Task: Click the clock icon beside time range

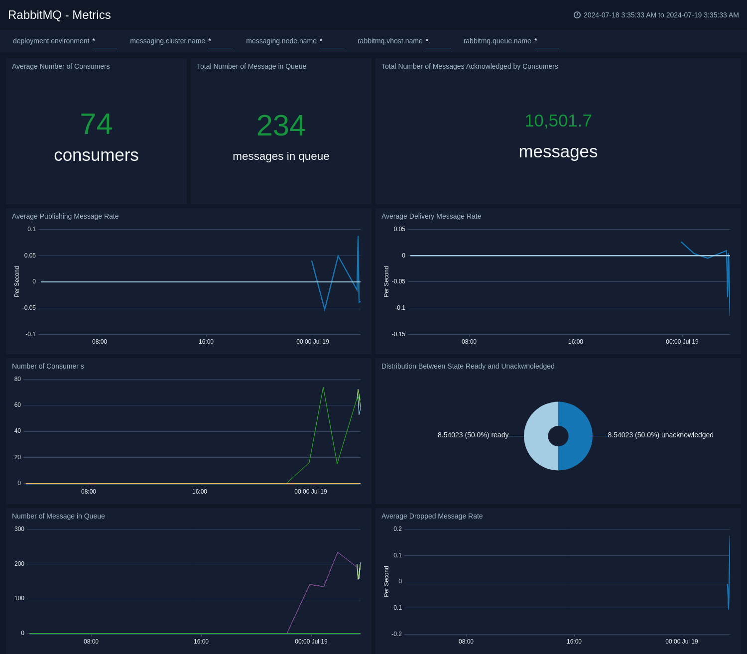Action: pos(577,15)
